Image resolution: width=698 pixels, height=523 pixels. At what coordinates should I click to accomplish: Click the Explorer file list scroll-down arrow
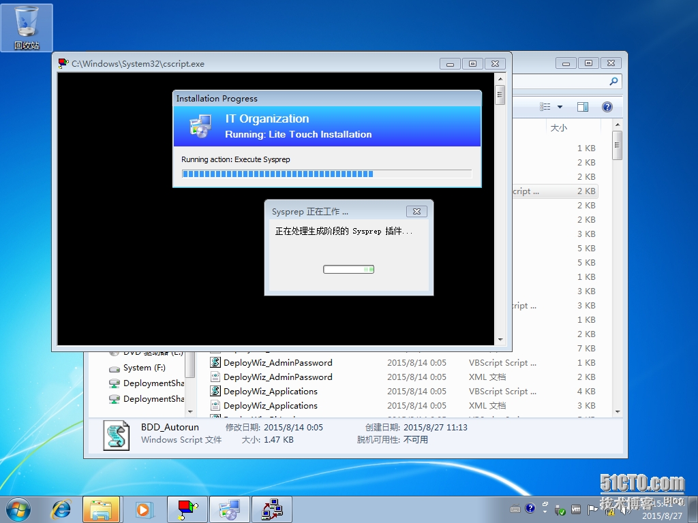pyautogui.click(x=618, y=412)
